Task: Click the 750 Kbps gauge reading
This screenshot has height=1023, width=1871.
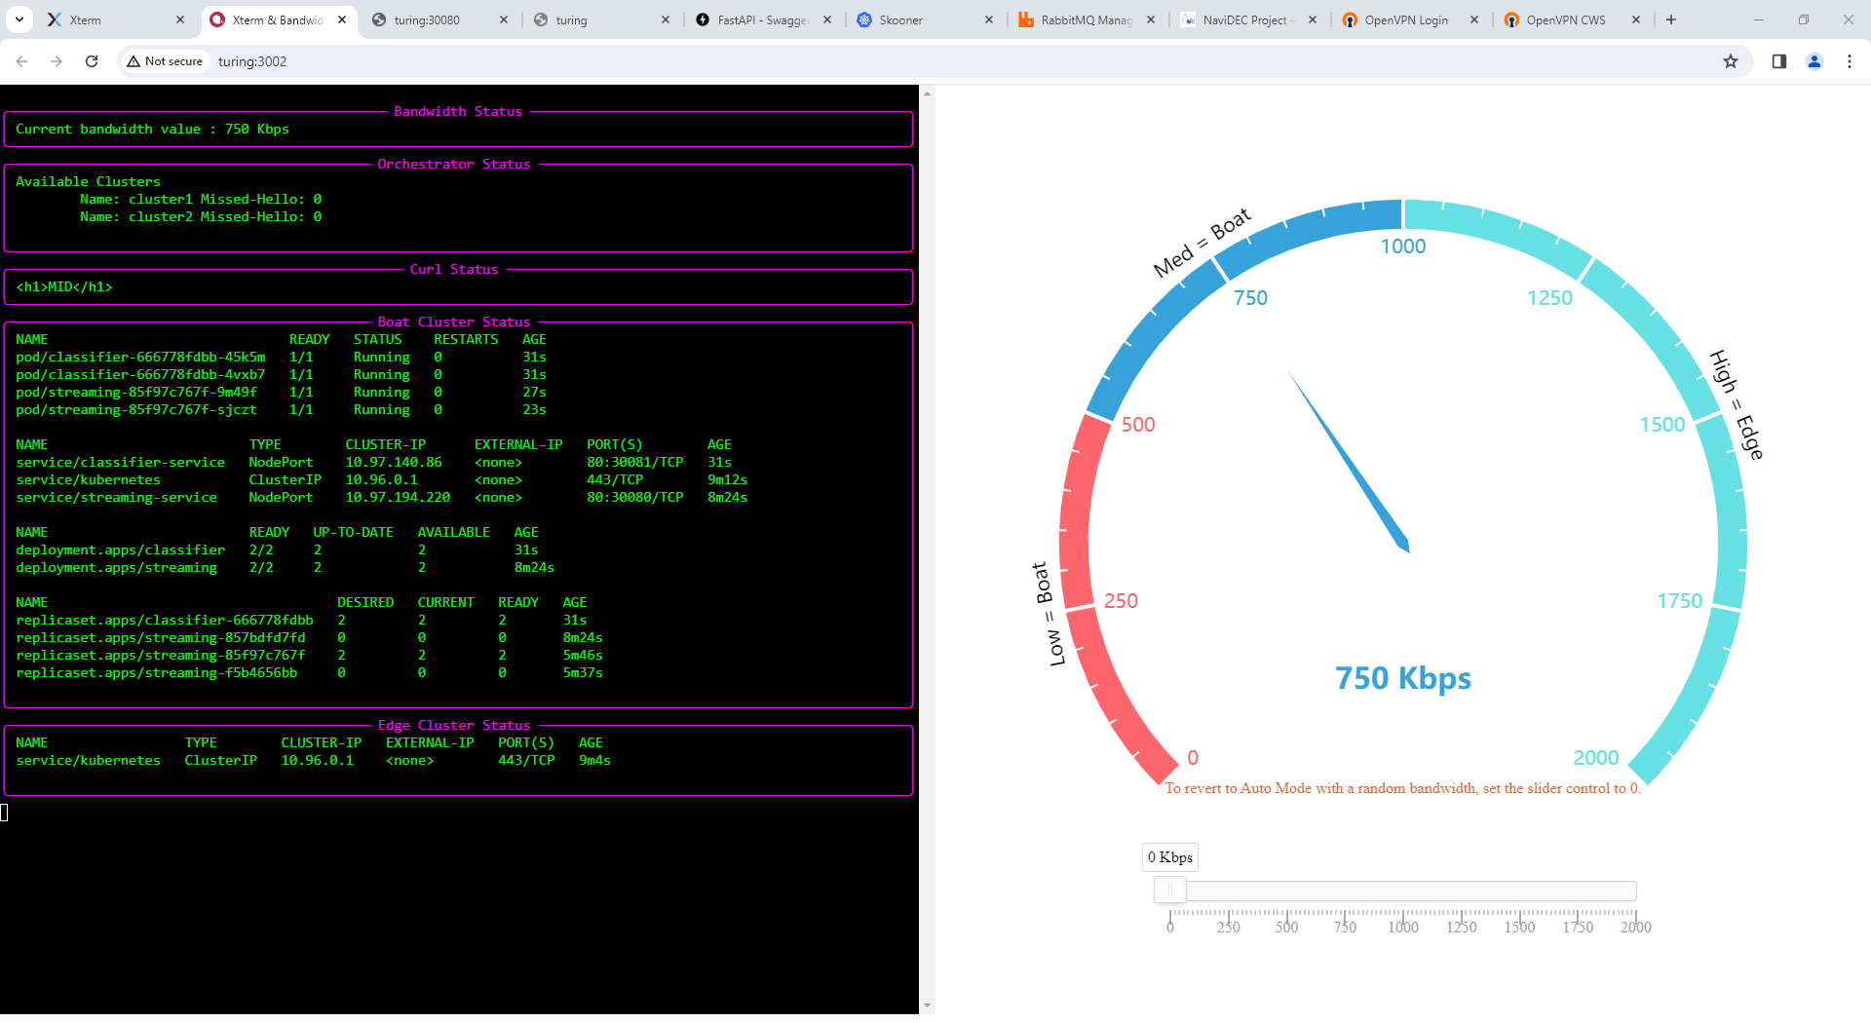Action: point(1403,677)
